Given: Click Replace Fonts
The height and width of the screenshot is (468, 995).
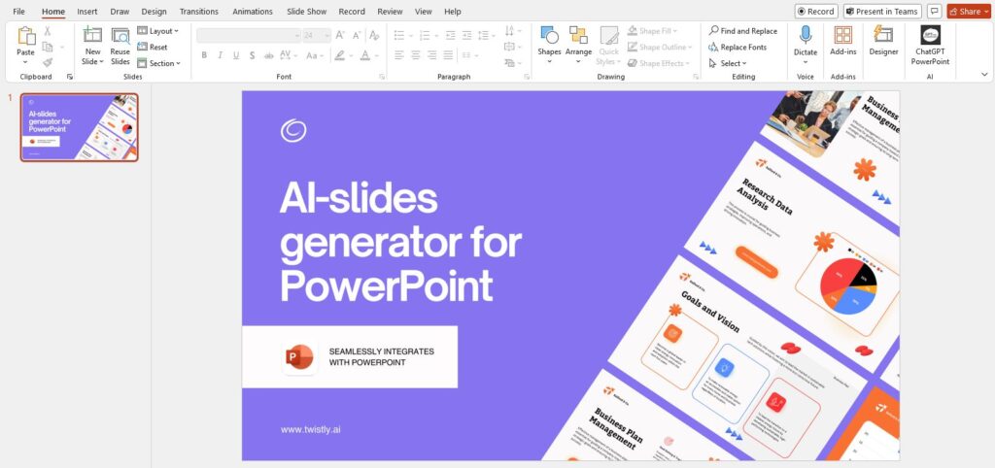Looking at the screenshot, I should coord(738,47).
